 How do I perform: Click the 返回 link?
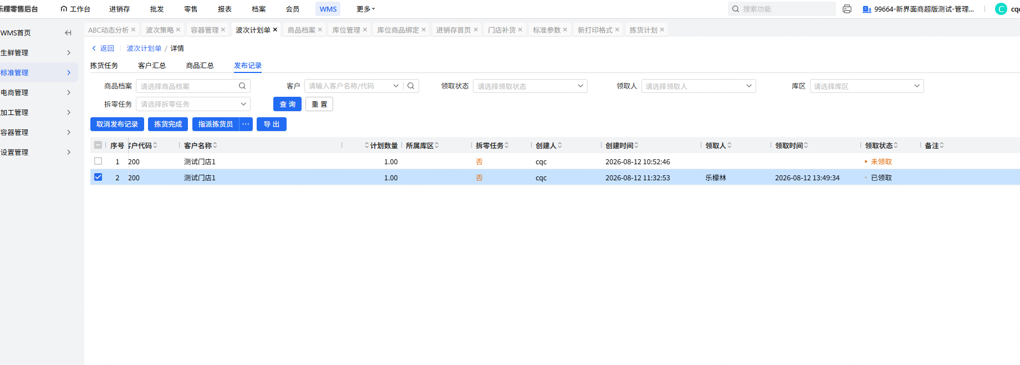point(103,48)
